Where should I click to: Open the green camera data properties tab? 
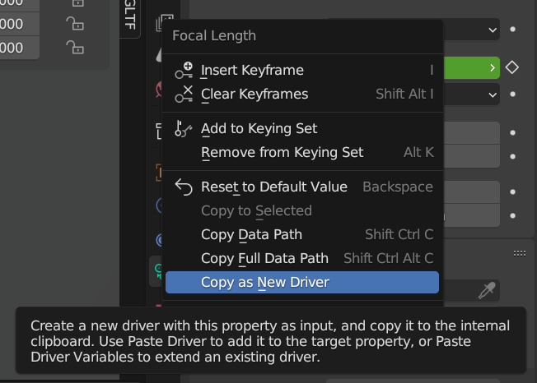[x=156, y=268]
